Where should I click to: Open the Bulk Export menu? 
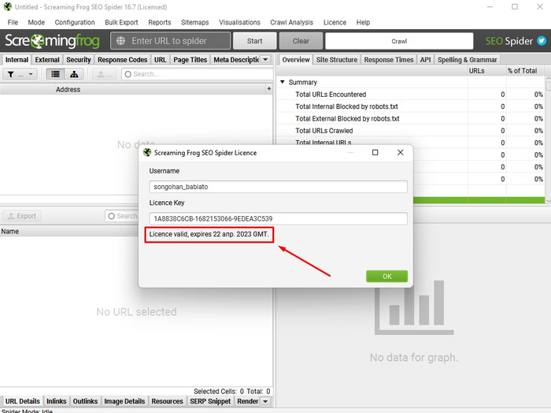[x=121, y=22]
